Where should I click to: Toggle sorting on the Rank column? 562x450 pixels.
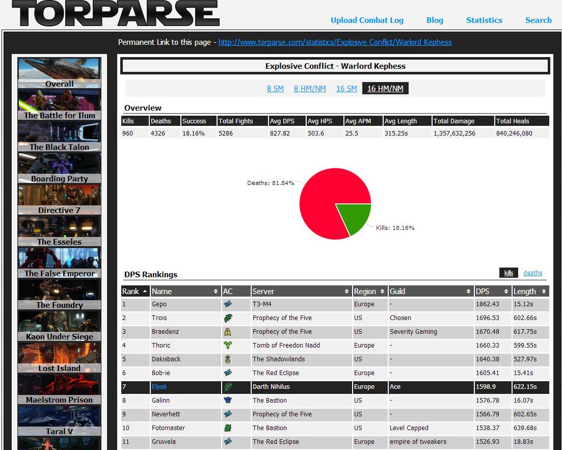[146, 291]
